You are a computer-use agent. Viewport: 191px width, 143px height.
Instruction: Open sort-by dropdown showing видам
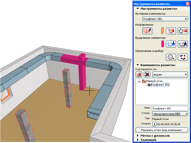[170, 75]
